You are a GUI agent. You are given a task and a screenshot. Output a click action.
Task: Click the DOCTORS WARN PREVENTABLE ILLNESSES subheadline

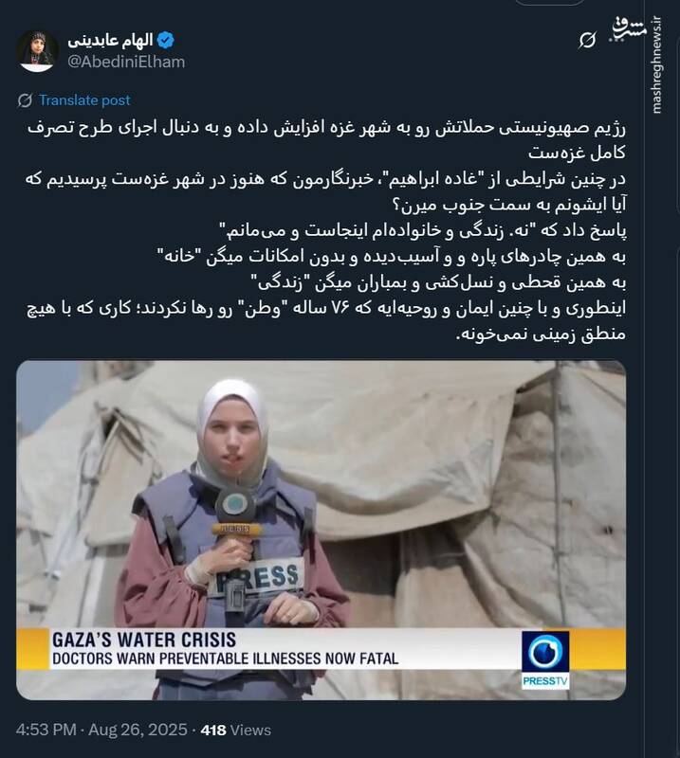(226, 659)
